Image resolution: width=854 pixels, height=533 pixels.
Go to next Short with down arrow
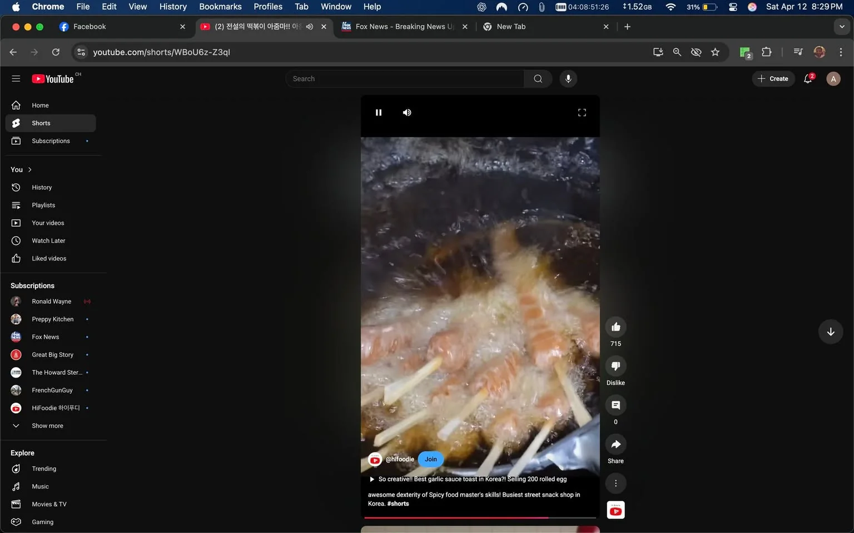(x=831, y=332)
